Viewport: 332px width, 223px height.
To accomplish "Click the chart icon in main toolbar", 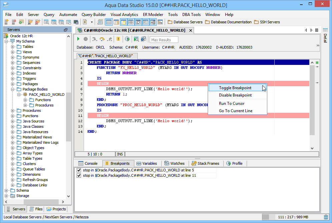I will 160,22.
